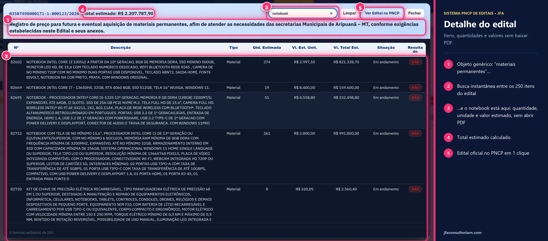This screenshot has height=241, width=548.
Task: Select item number 82602
Action: pos(16,62)
